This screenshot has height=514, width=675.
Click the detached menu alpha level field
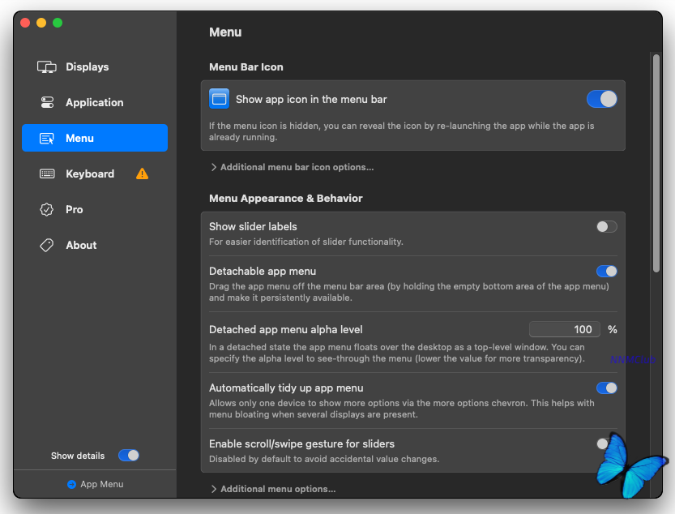tap(564, 329)
